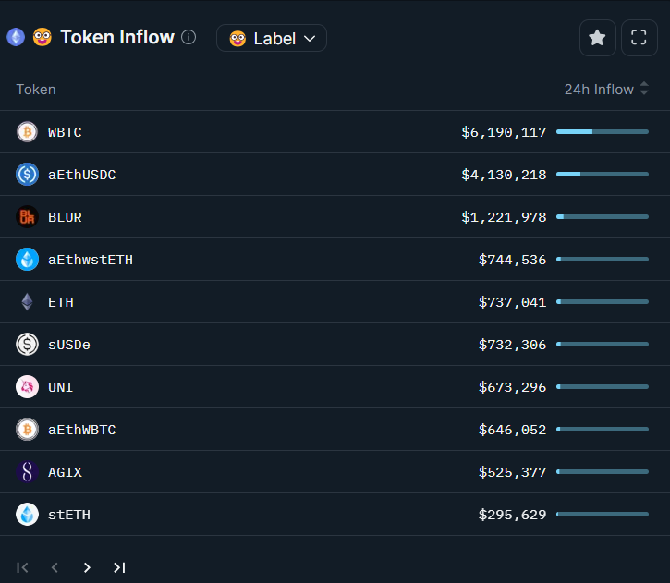Click the Ethereum chain icon in header
Viewport: 670px width, 583px height.
point(16,38)
